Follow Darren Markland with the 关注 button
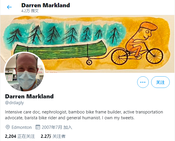The width and height of the screenshot is (175, 141). [160, 82]
